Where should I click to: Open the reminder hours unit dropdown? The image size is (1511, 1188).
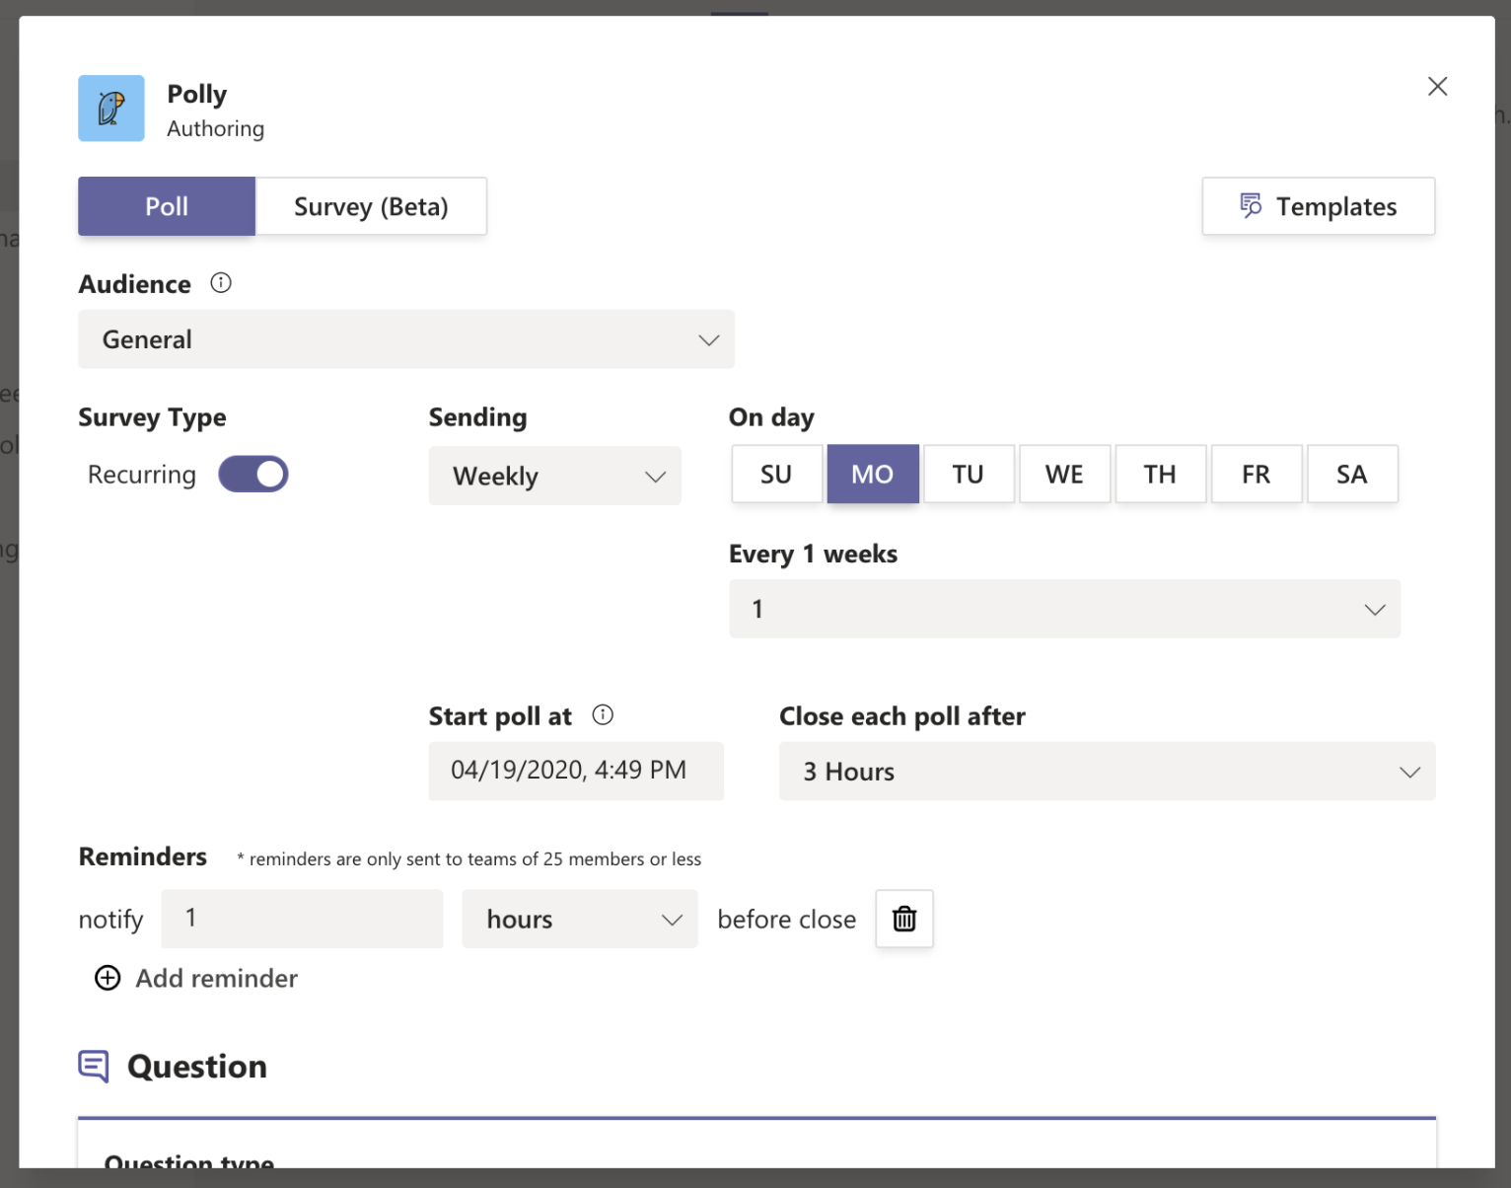(x=579, y=920)
